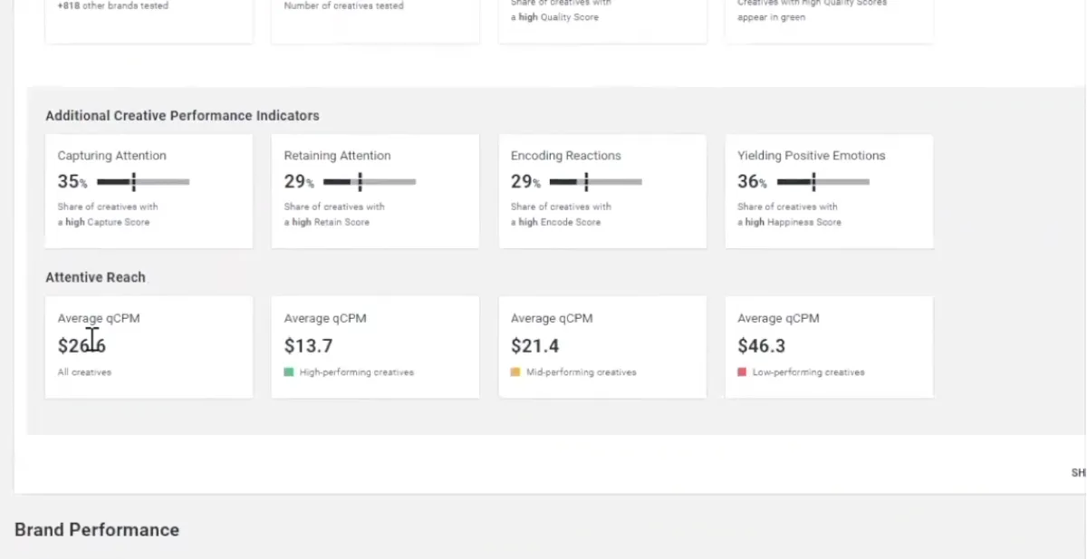Select the Retaining Attention card title
This screenshot has width=1087, height=559.
click(338, 156)
